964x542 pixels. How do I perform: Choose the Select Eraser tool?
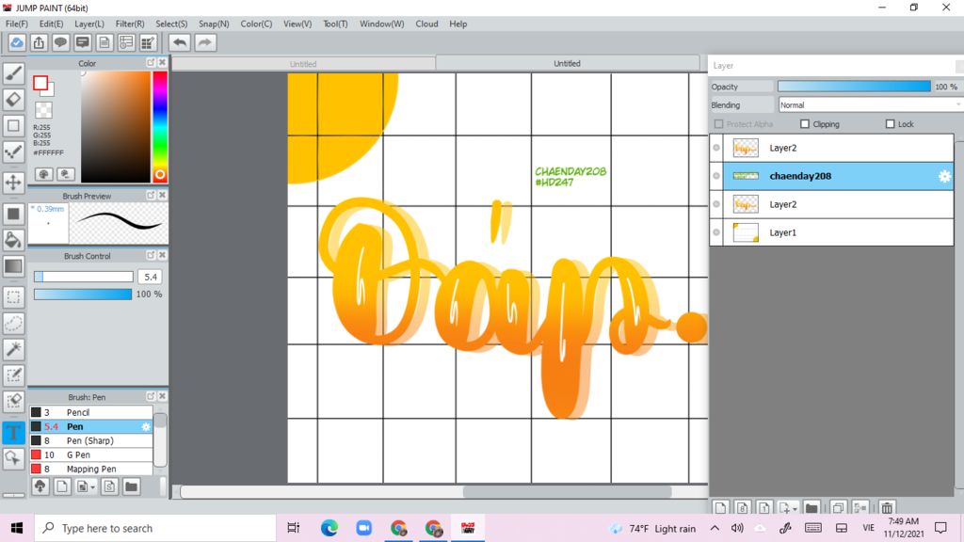point(13,401)
